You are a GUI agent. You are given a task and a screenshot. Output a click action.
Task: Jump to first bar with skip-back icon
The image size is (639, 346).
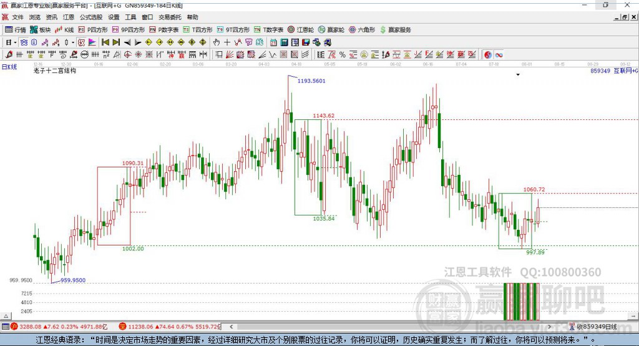pos(105,42)
